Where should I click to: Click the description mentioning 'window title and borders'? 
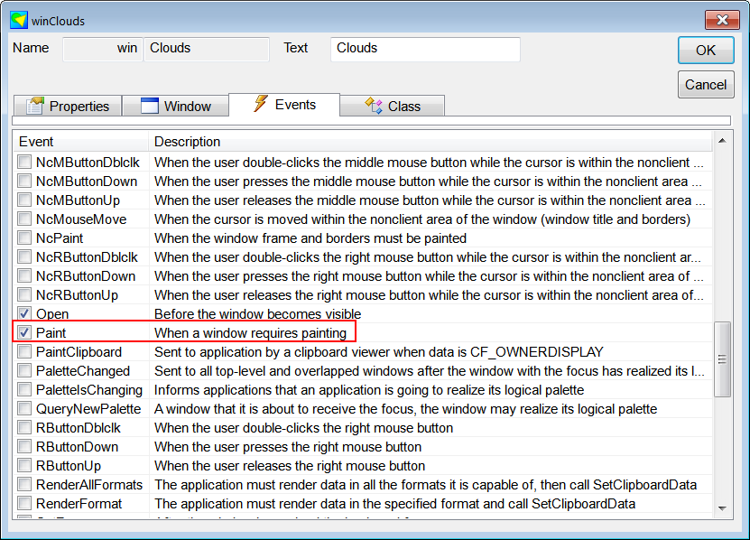(421, 219)
